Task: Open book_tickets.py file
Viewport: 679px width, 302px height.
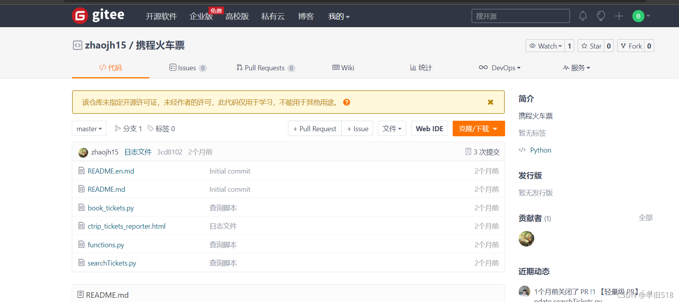Action: (x=111, y=208)
